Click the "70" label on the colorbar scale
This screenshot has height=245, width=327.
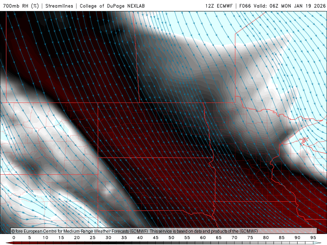point(234,238)
